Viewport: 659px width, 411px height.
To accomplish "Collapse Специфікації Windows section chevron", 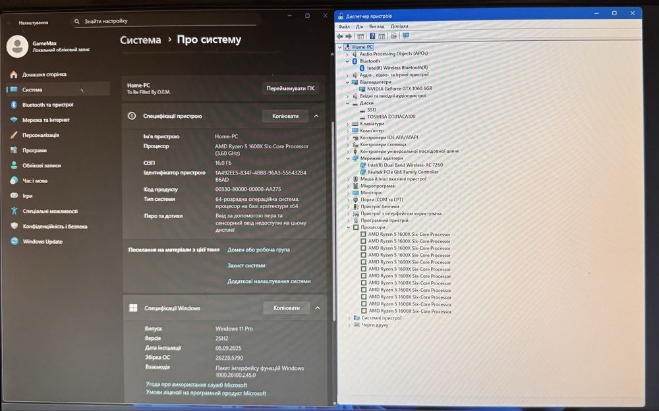I will click(318, 308).
